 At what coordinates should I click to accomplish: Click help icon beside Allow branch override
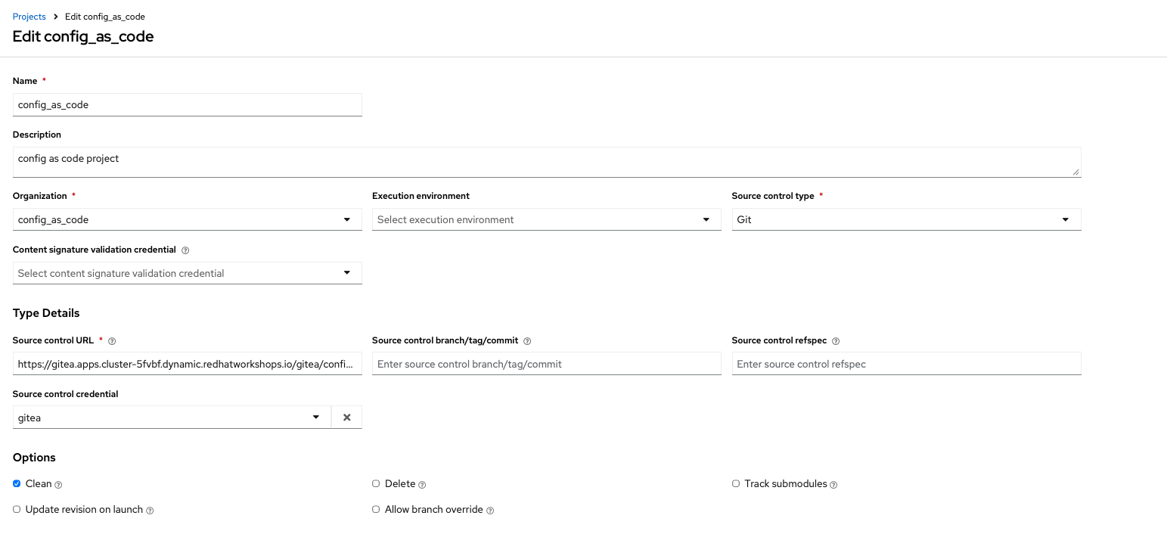point(490,511)
